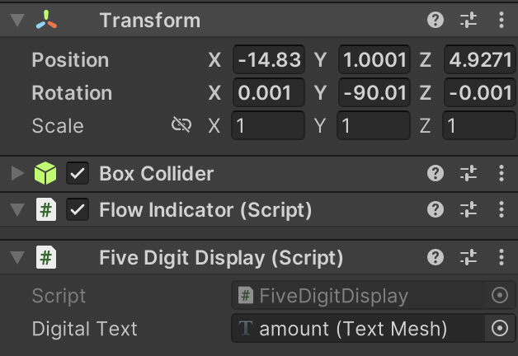Disable the Box Collider component checkbox
The height and width of the screenshot is (356, 518).
pyautogui.click(x=78, y=173)
